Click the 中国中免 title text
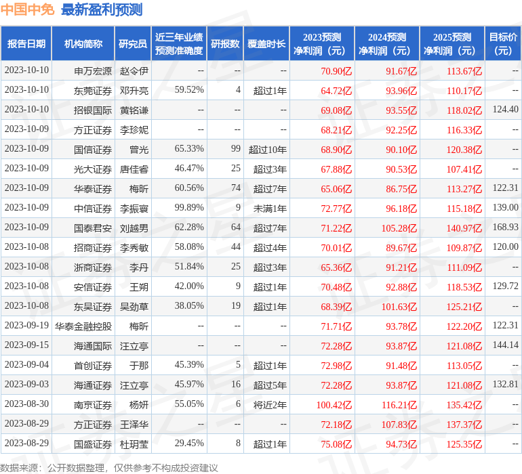Image resolution: width=522 pixels, height=474 pixels. click(27, 9)
